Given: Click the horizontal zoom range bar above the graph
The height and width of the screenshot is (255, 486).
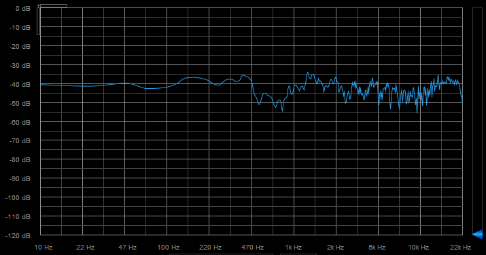Looking at the screenshot, I should [54, 5].
